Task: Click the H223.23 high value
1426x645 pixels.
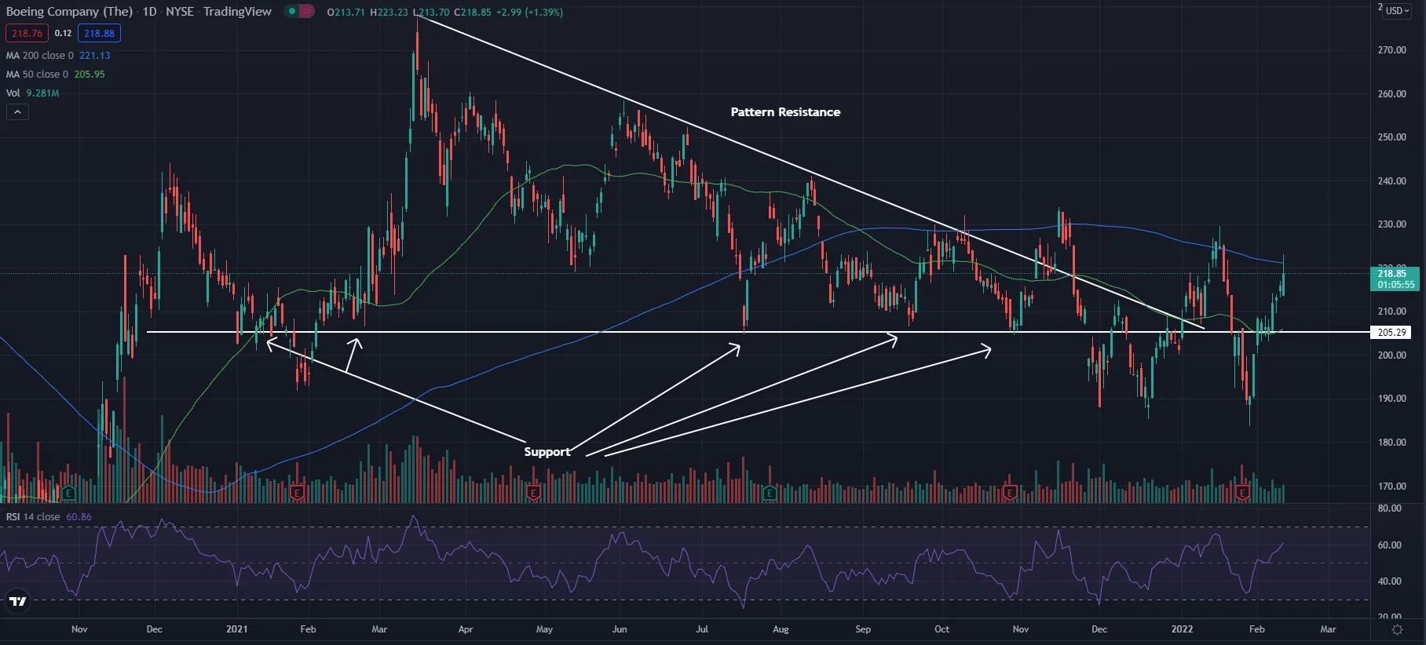Action: click(x=389, y=13)
